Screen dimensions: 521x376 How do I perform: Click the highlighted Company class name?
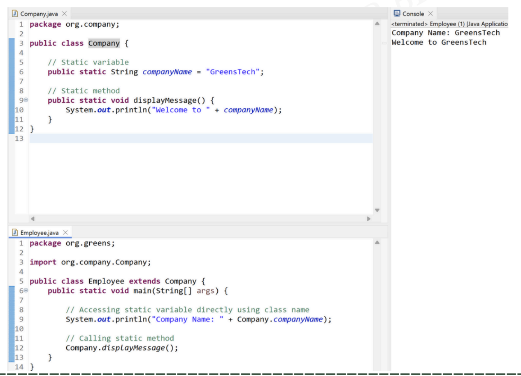[104, 44]
